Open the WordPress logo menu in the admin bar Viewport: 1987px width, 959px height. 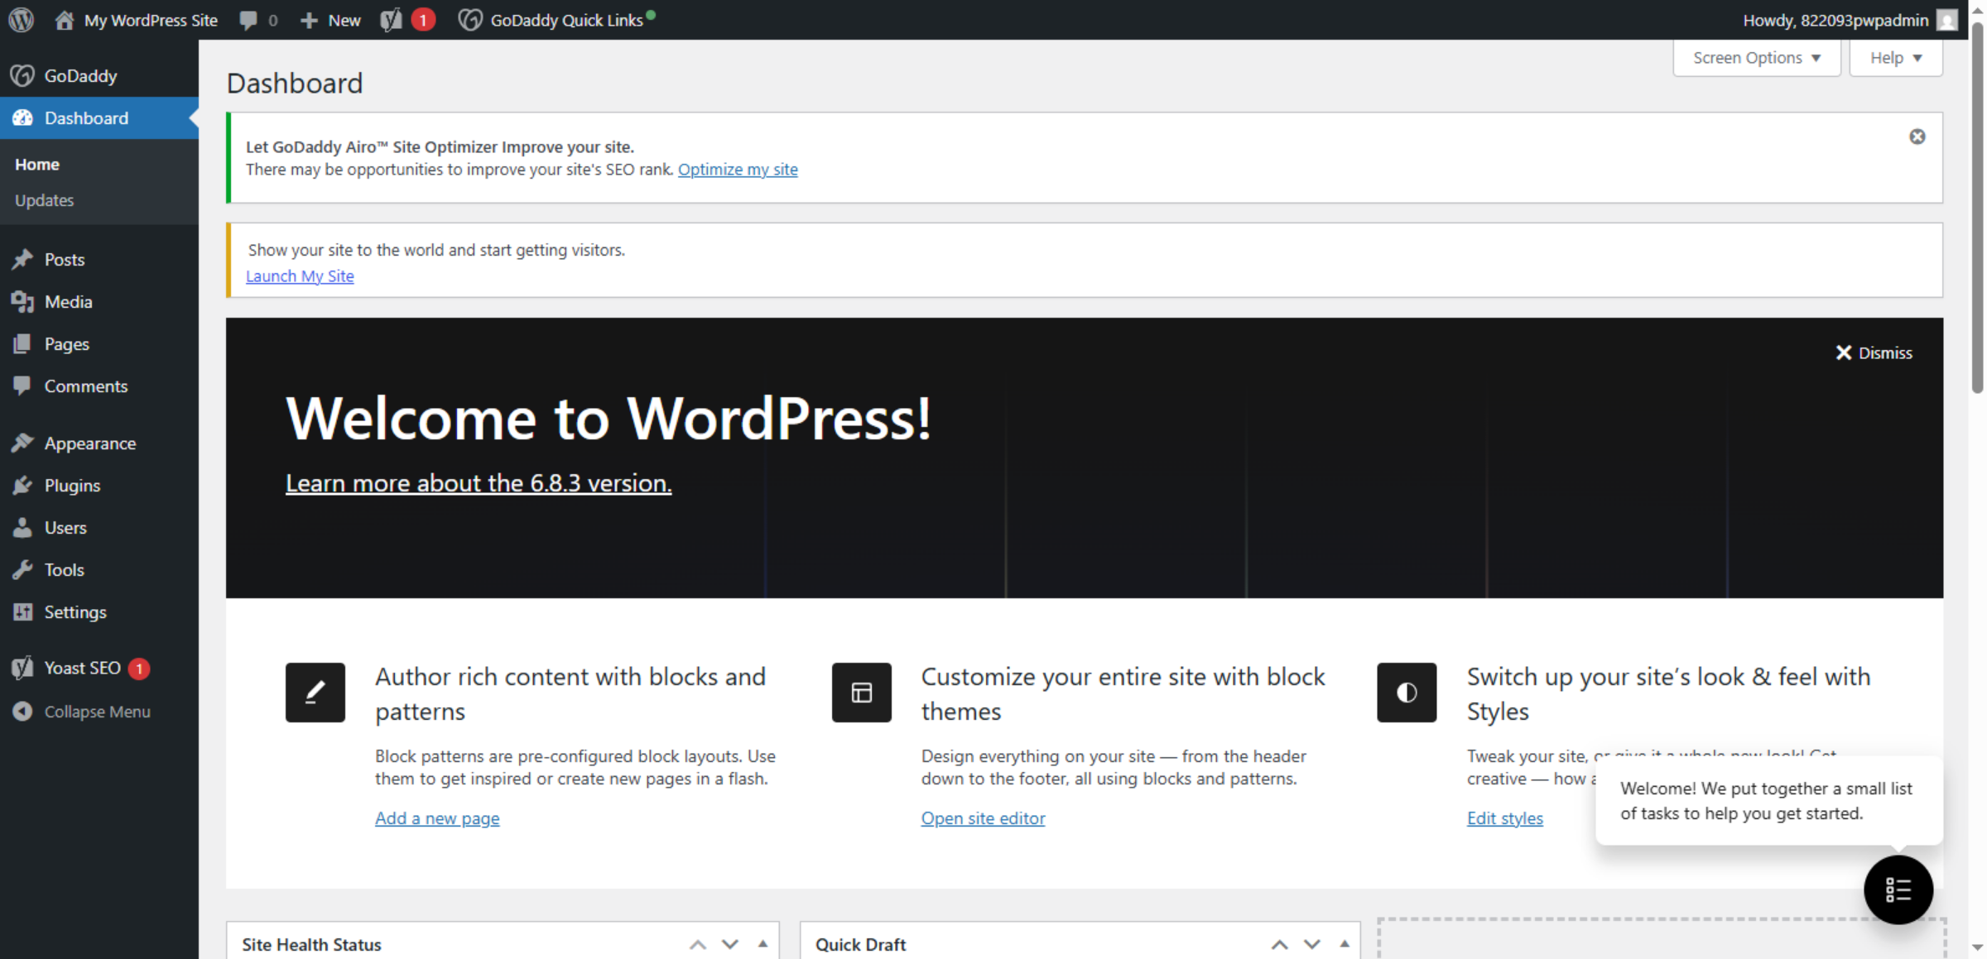coord(21,19)
